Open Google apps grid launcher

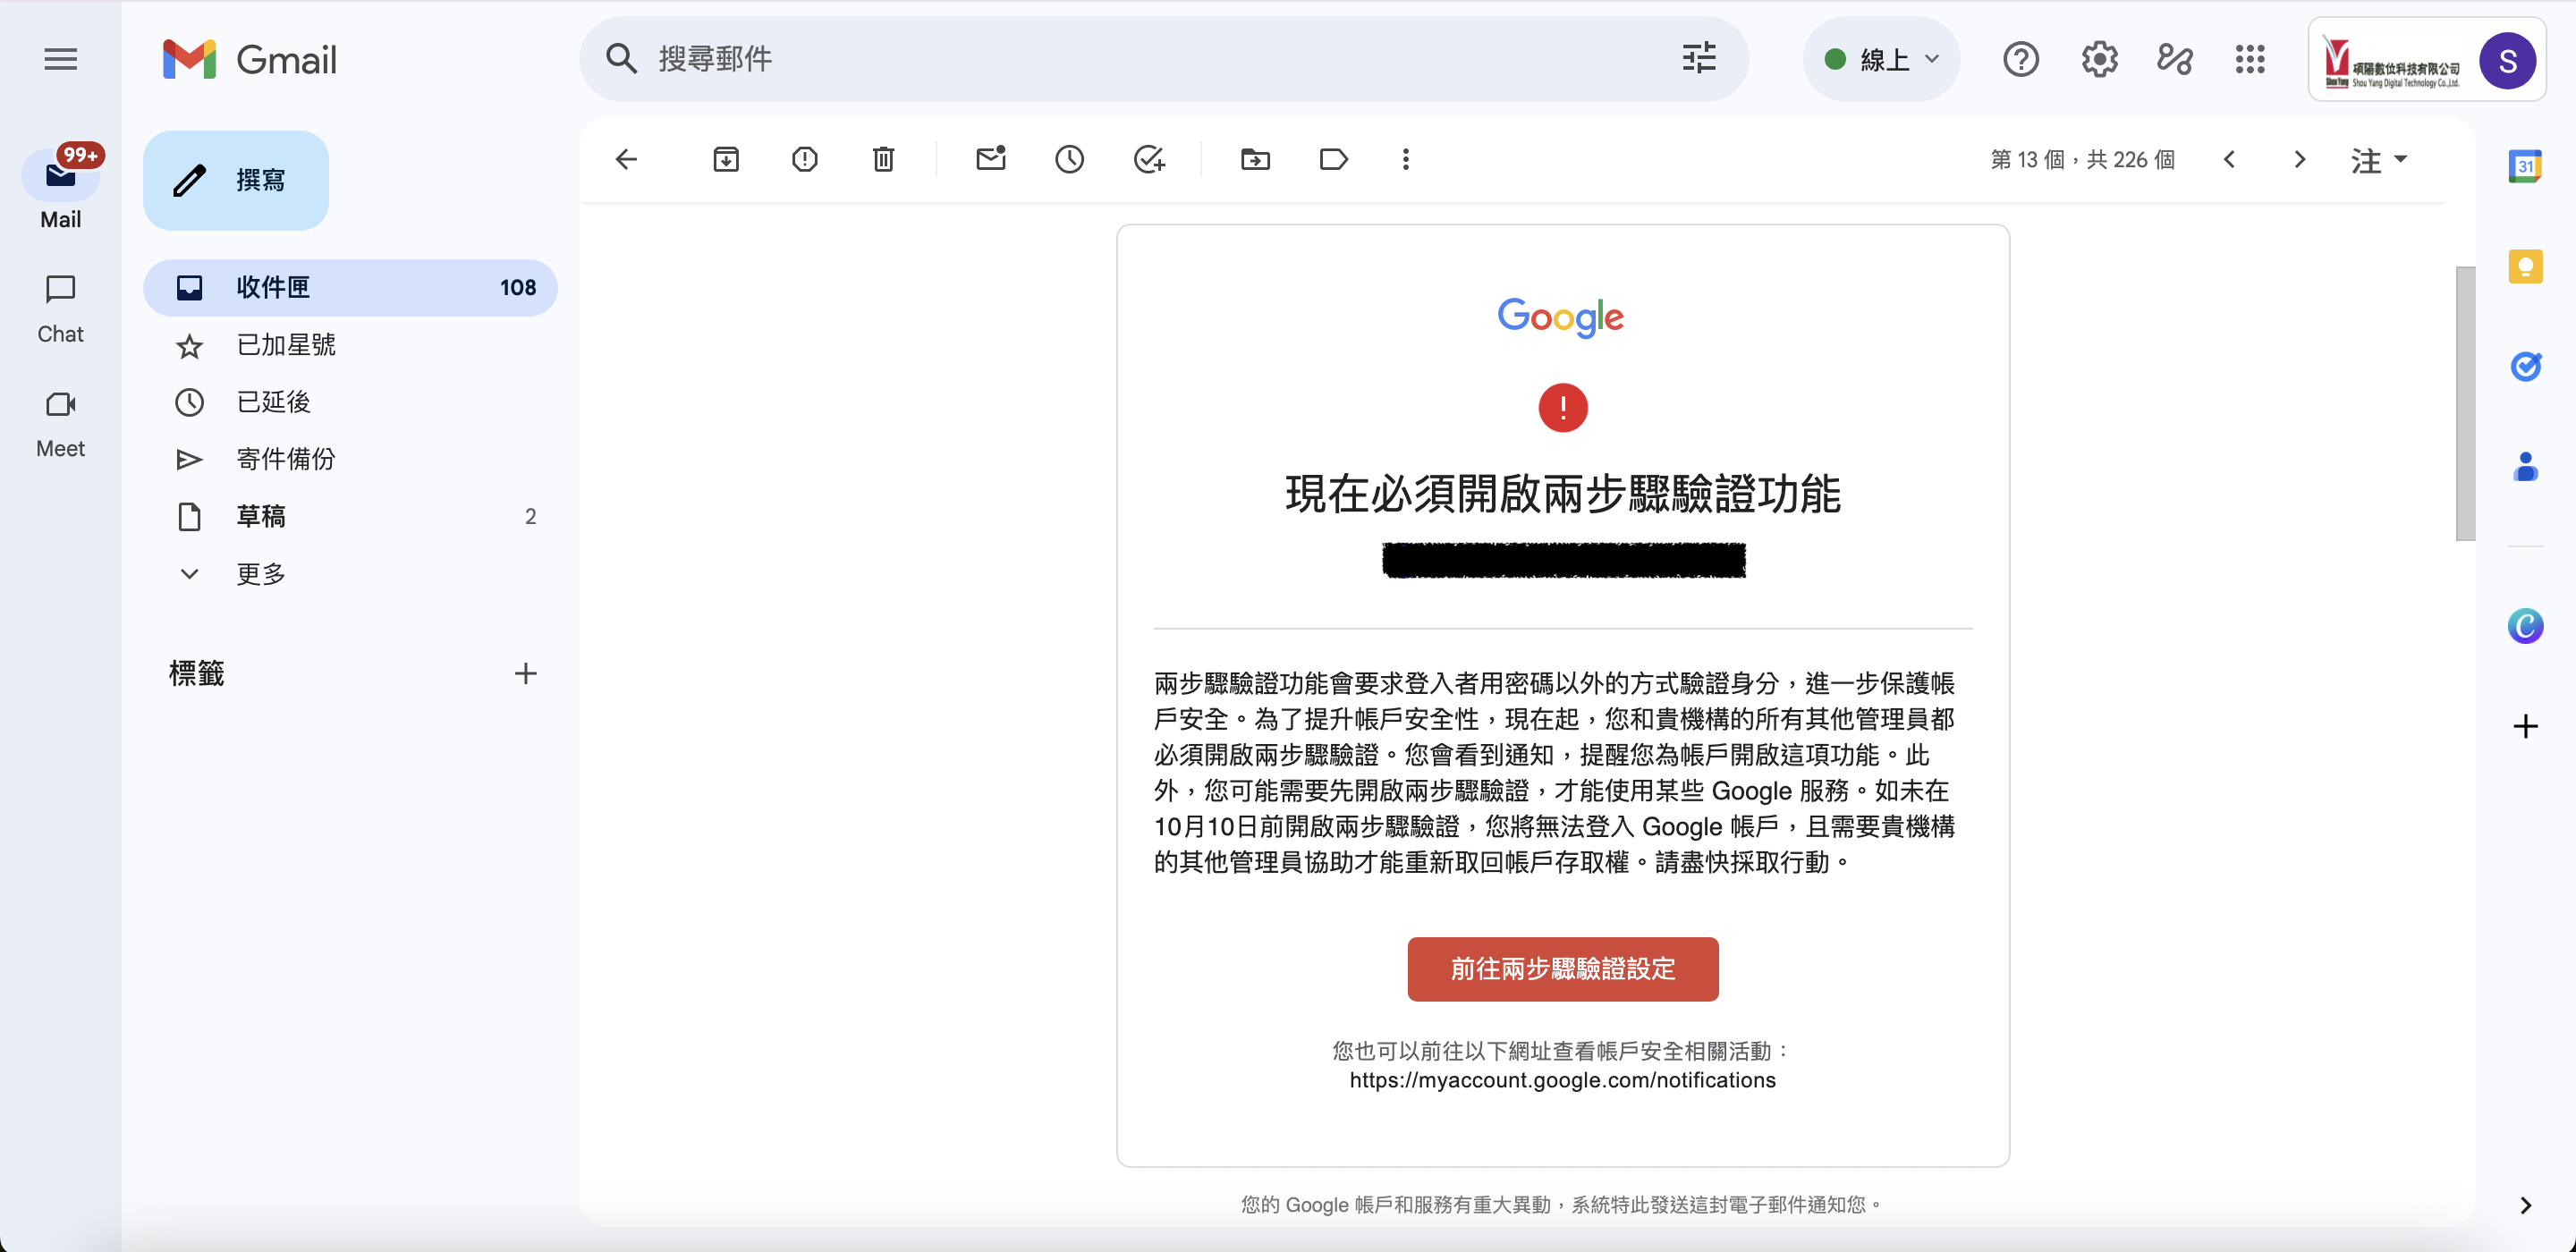point(2249,59)
